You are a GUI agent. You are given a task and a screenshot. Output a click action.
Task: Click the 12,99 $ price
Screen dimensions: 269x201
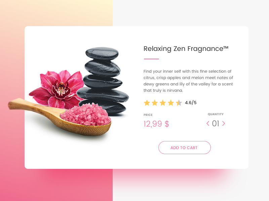[156, 124]
